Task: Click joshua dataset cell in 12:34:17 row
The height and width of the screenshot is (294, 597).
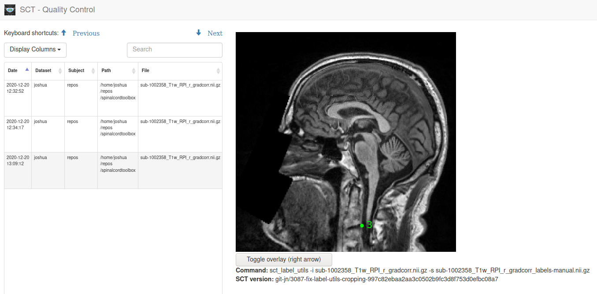Action: point(48,134)
